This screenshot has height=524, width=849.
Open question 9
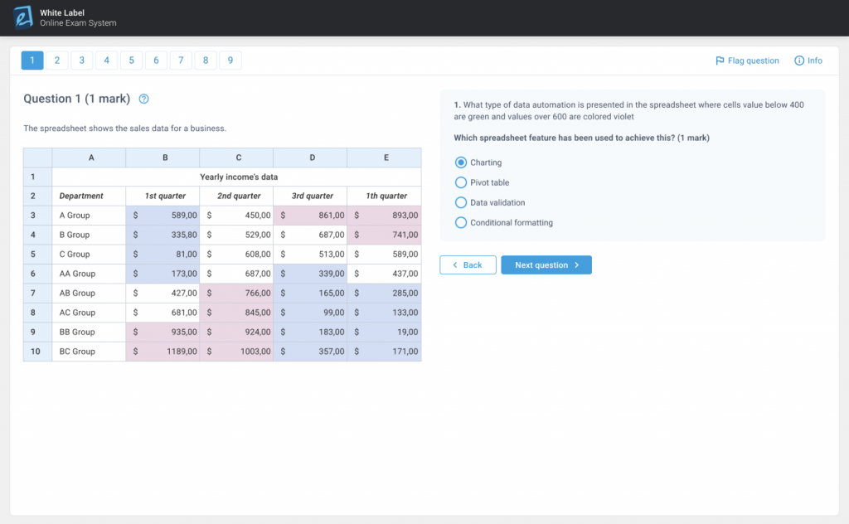tap(230, 60)
